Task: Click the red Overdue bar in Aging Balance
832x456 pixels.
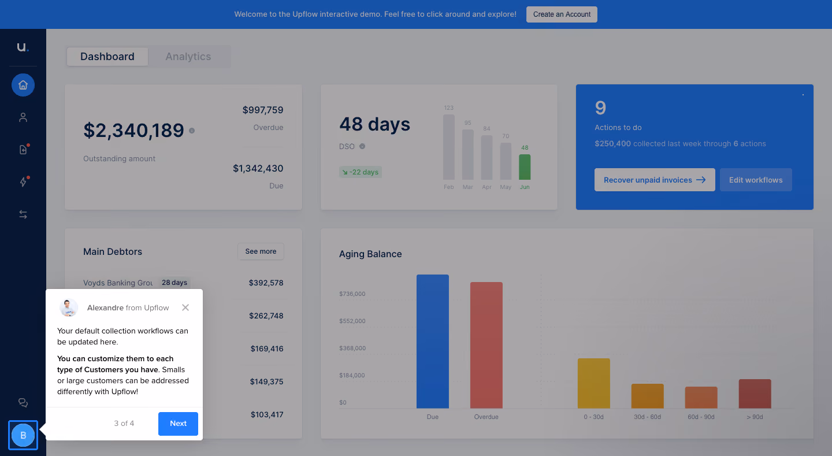Action: click(486, 346)
